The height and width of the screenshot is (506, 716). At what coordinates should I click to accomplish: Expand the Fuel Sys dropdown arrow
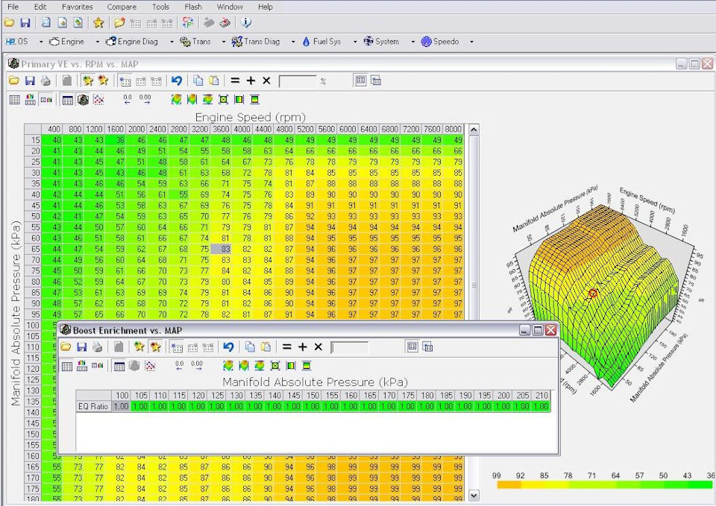click(x=355, y=42)
